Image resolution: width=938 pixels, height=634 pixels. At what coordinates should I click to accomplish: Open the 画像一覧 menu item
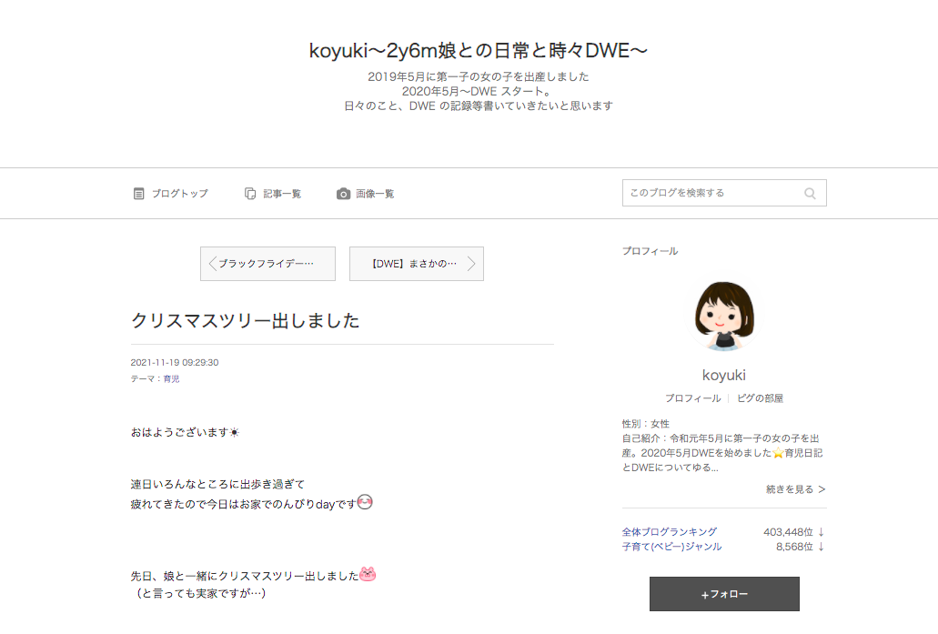[366, 194]
